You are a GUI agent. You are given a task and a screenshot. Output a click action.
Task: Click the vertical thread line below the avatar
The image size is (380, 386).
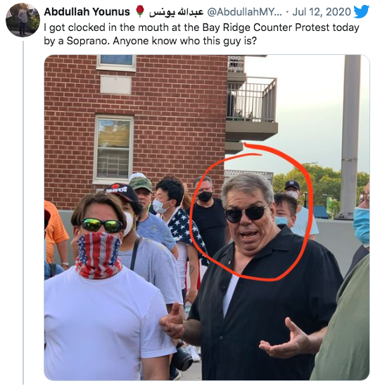pyautogui.click(x=23, y=212)
